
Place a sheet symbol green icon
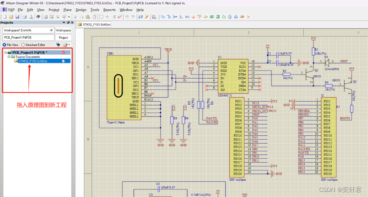[211, 17]
